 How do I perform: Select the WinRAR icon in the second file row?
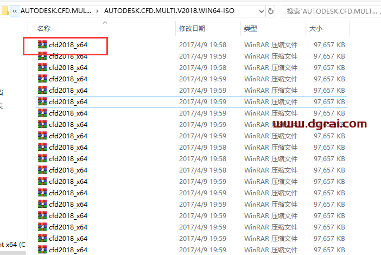[42, 56]
